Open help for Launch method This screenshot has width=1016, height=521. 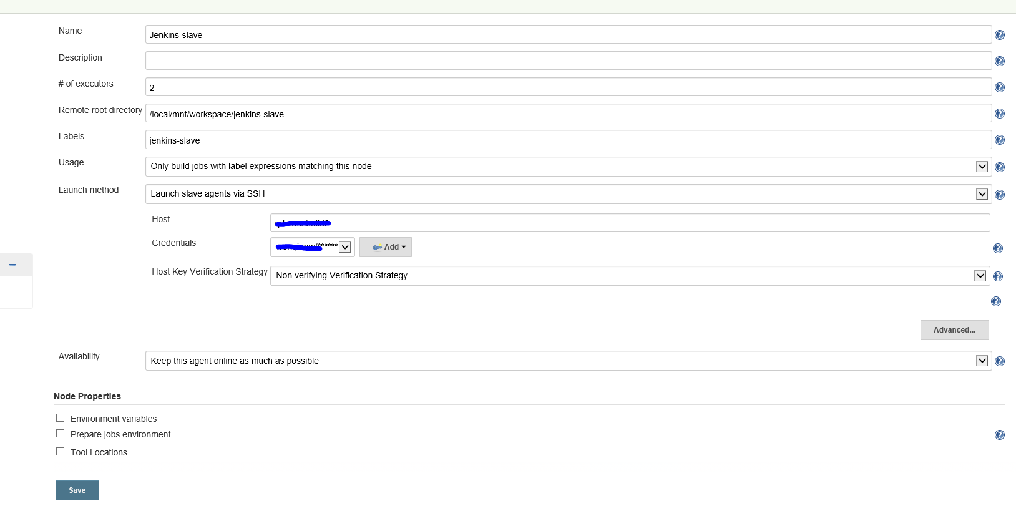999,195
